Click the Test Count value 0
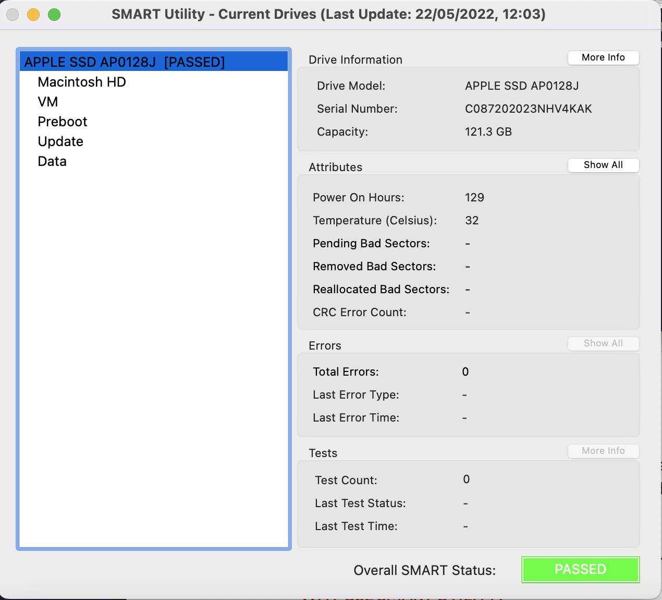The image size is (662, 600). click(x=467, y=479)
